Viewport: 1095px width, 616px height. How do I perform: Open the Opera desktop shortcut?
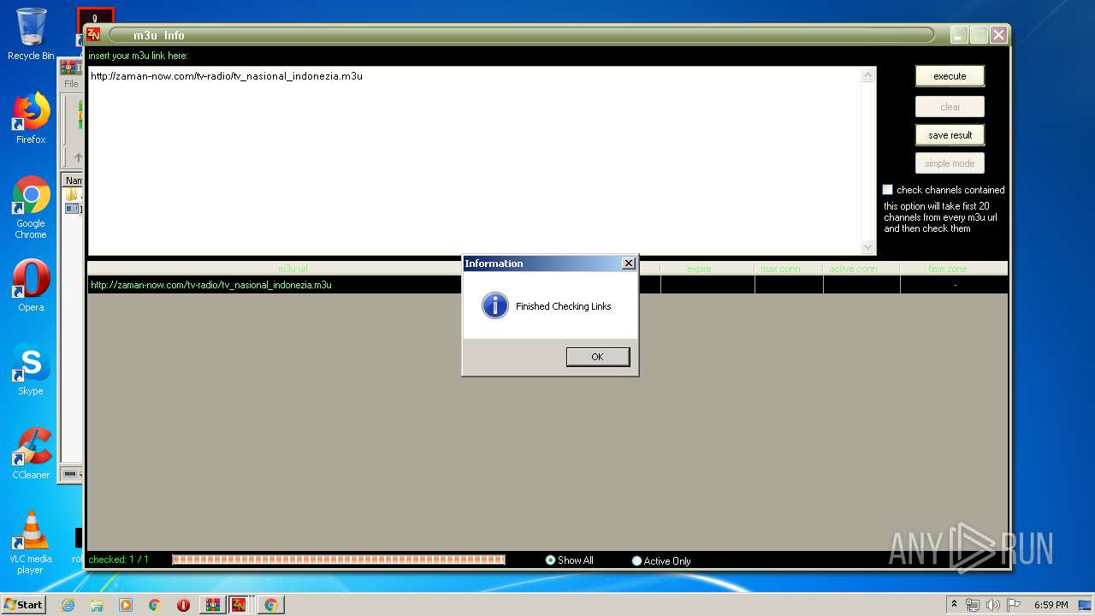pyautogui.click(x=31, y=286)
